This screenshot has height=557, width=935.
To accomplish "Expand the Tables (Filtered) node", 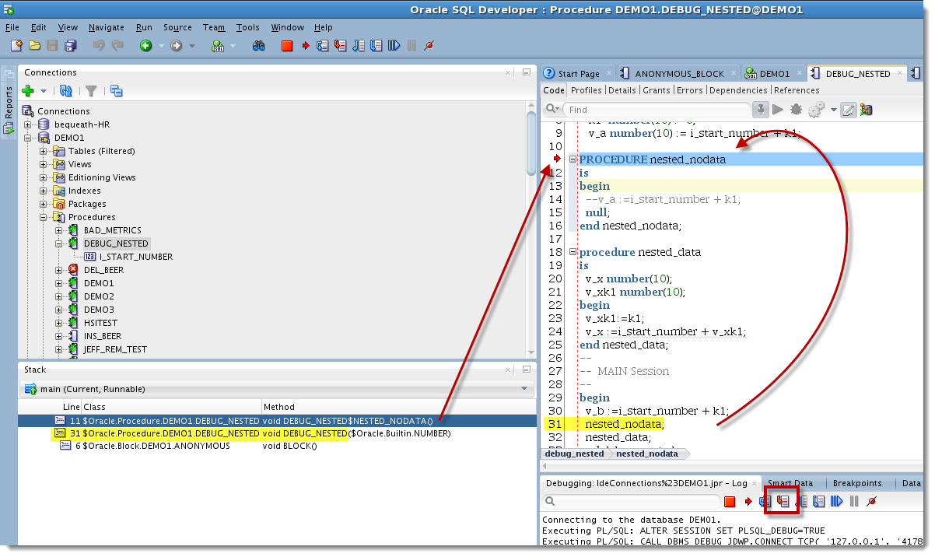I will pos(44,151).
